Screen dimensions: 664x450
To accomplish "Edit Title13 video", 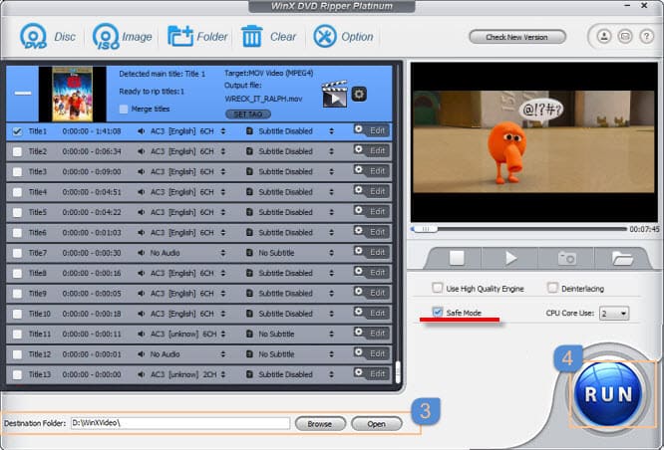I will [x=372, y=374].
